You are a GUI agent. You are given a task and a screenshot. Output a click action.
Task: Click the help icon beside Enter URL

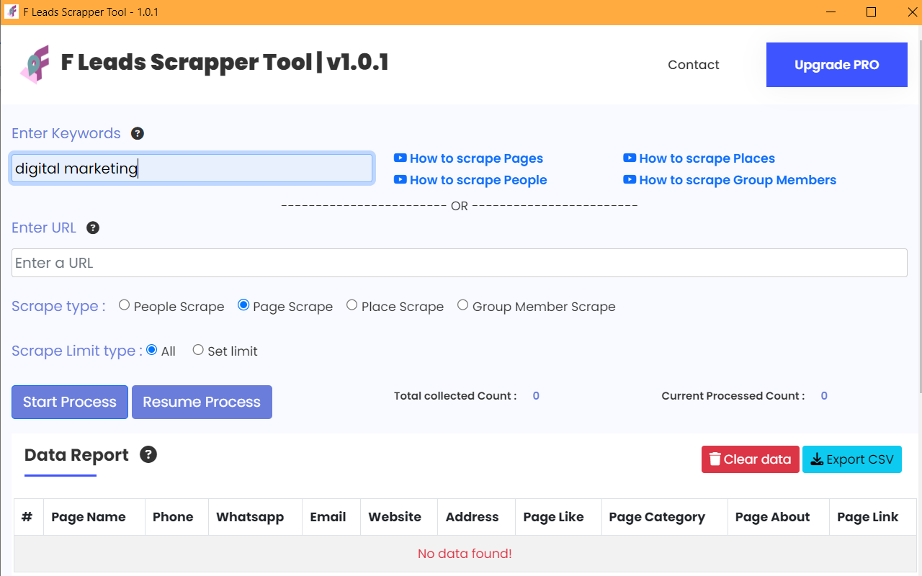pos(93,228)
